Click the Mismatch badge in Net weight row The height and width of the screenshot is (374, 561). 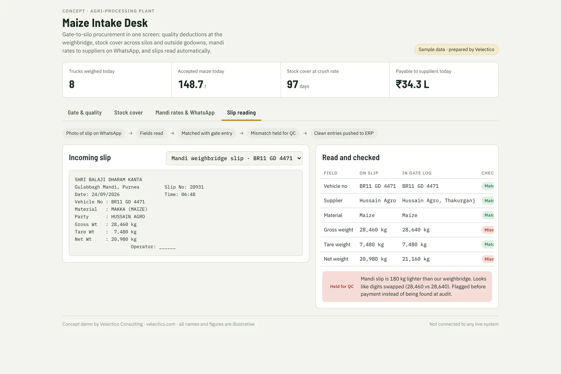coord(488,259)
